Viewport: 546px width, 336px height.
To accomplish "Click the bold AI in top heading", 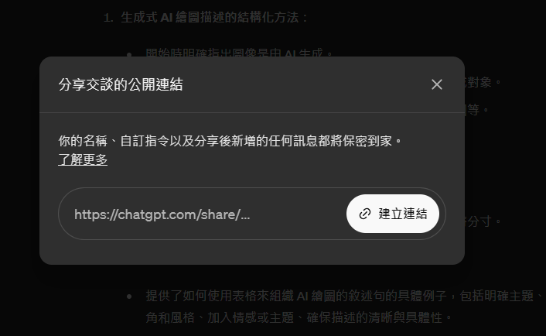I will (166, 18).
